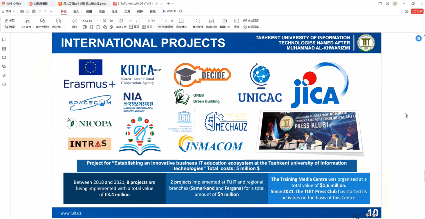Click the 分享 share button

[x=417, y=12]
